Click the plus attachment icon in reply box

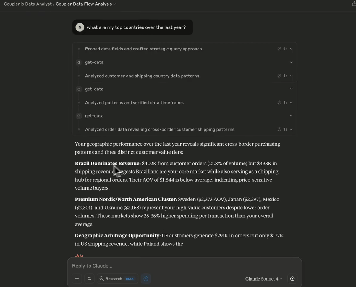77,279
